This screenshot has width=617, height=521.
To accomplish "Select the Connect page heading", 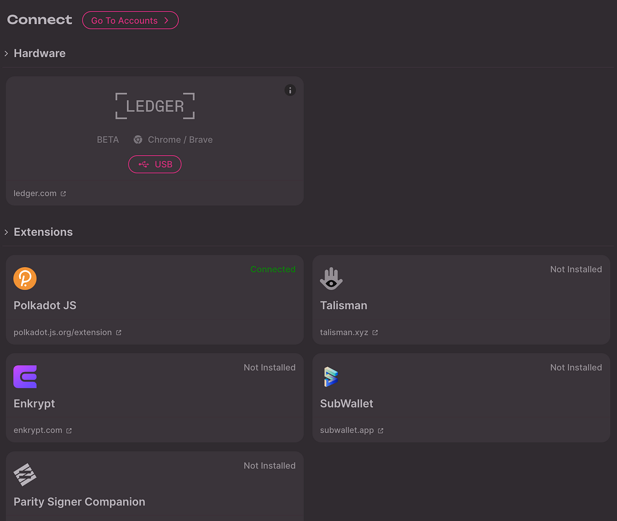I will coord(39,20).
